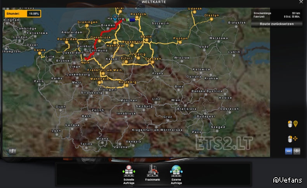Click the Luxembourg city label
The image size is (307, 188).
click(78, 74)
